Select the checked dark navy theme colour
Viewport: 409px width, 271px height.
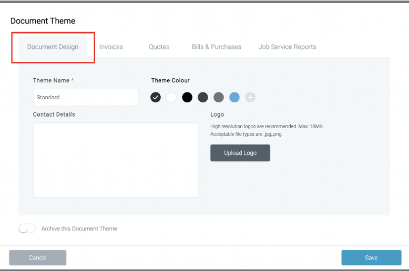coord(156,98)
